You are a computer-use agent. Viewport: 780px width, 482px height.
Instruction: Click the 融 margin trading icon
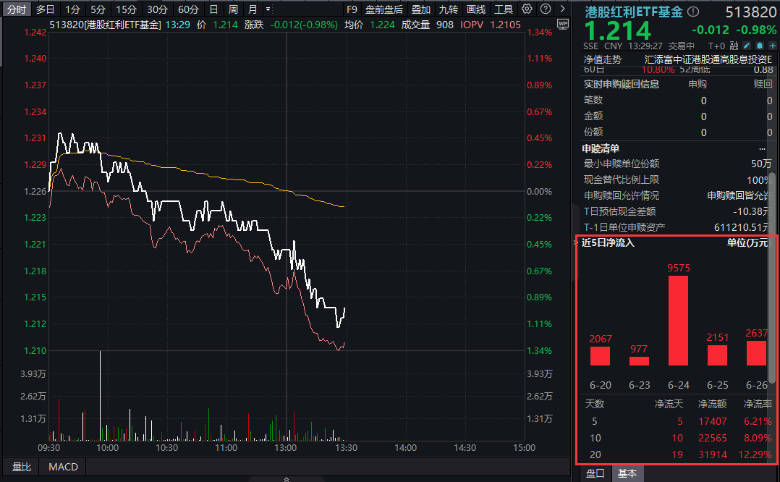(x=734, y=45)
